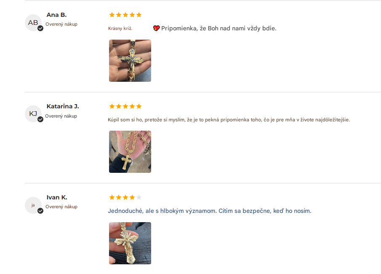Open Katarina J.'s cross necklace photo
Screen dimensions: 381x274
(130, 152)
